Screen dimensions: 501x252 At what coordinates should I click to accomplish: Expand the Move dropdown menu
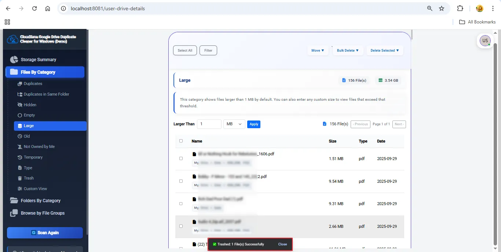318,51
